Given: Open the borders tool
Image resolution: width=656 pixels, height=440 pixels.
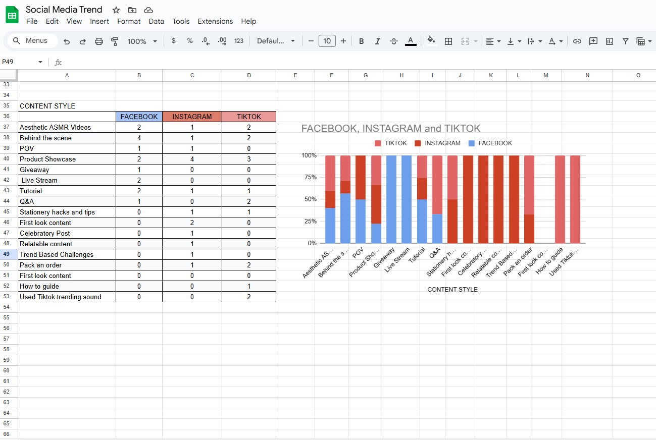Looking at the screenshot, I should (x=448, y=41).
